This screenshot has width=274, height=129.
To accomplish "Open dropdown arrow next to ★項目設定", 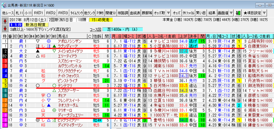I will pyautogui.click(x=264, y=13).
